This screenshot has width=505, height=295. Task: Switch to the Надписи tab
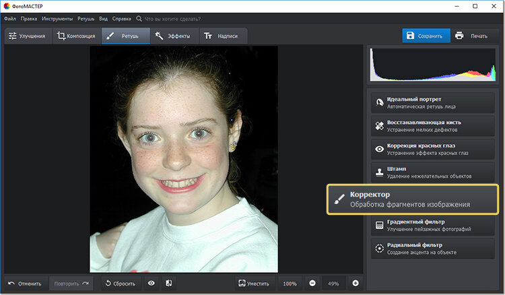(x=223, y=36)
